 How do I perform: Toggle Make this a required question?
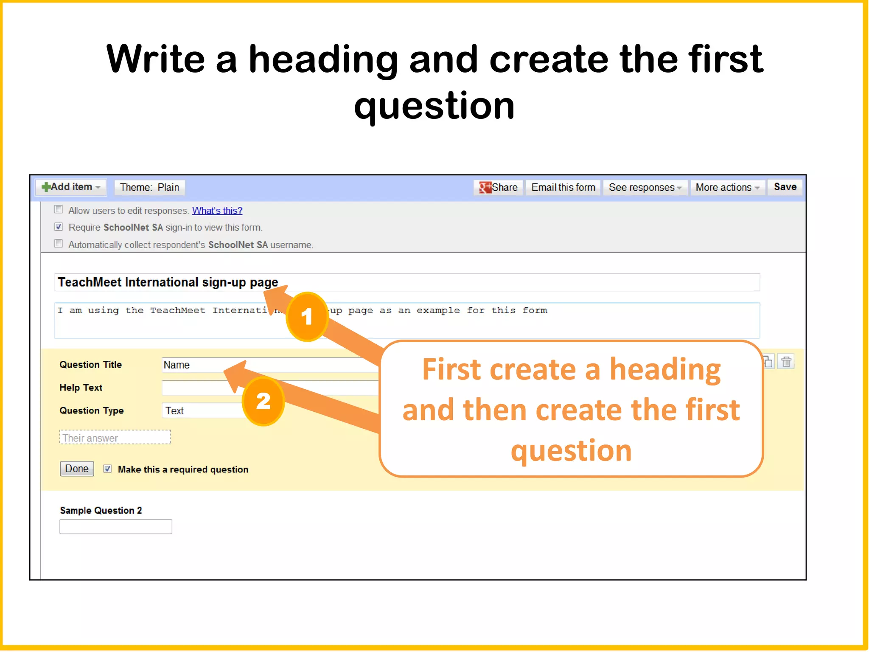(x=108, y=469)
